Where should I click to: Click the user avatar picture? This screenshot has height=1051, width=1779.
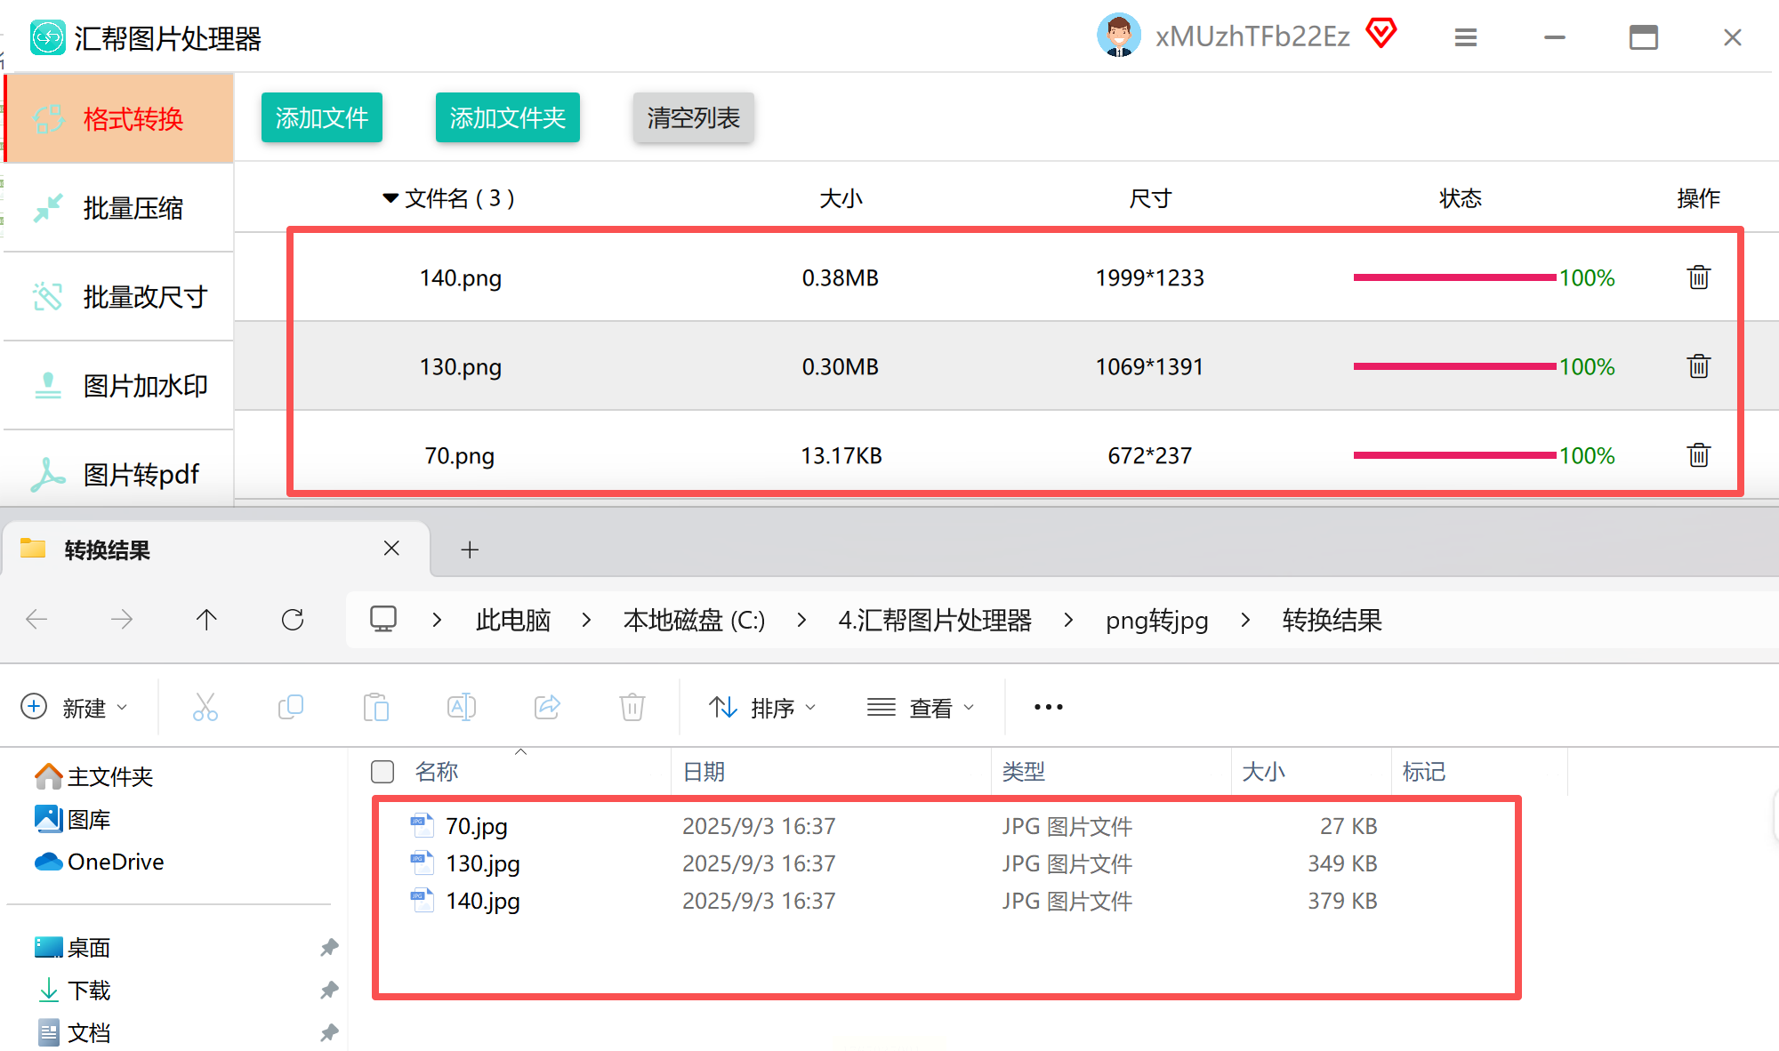click(x=1118, y=36)
